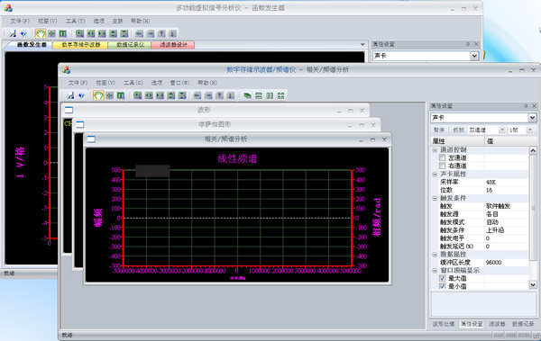Switch to the yellow 数字存储示波器 tab
Screen dimensions: 541x341
coord(81,45)
